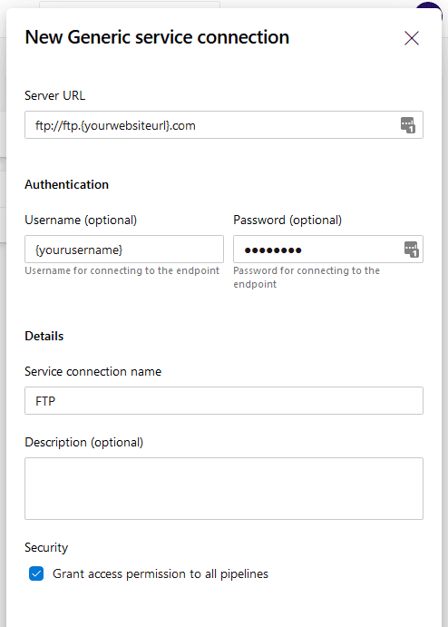This screenshot has height=627, width=448.
Task: Click the Authentication section heading
Action: click(x=67, y=184)
